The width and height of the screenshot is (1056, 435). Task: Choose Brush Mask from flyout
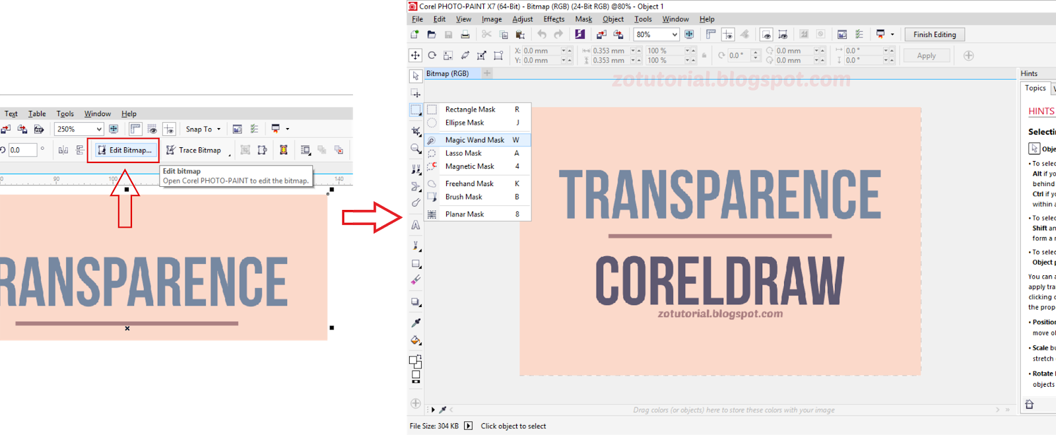(477, 197)
